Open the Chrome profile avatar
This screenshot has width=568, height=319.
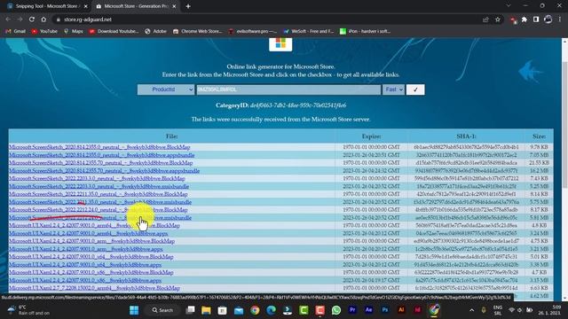(548, 19)
